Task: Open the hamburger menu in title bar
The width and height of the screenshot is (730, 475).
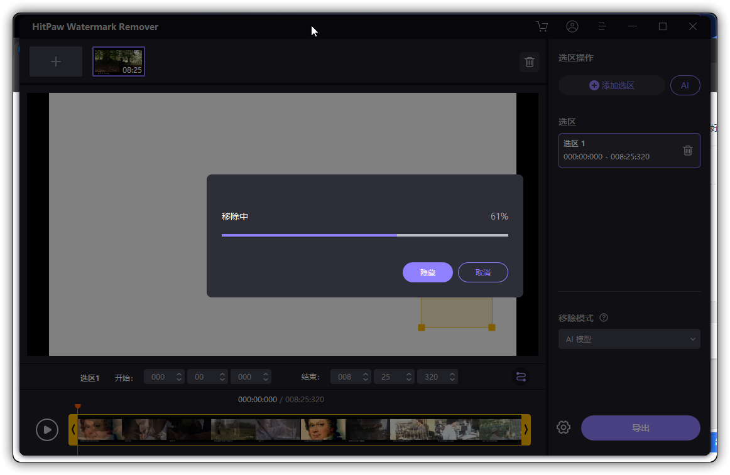Action: (x=602, y=26)
